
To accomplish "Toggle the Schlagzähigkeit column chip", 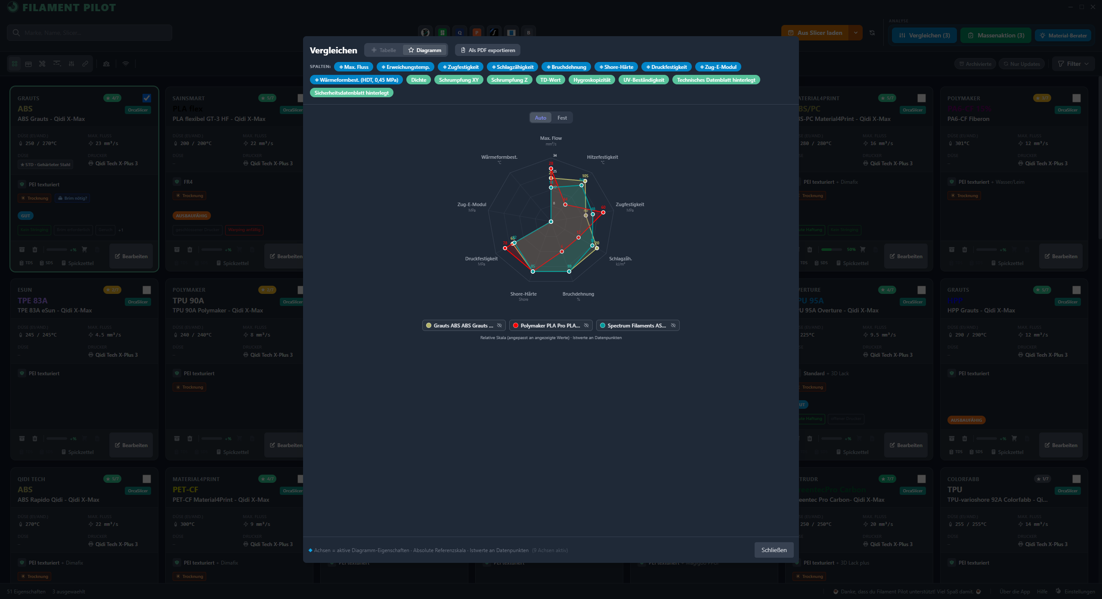I will (x=512, y=67).
